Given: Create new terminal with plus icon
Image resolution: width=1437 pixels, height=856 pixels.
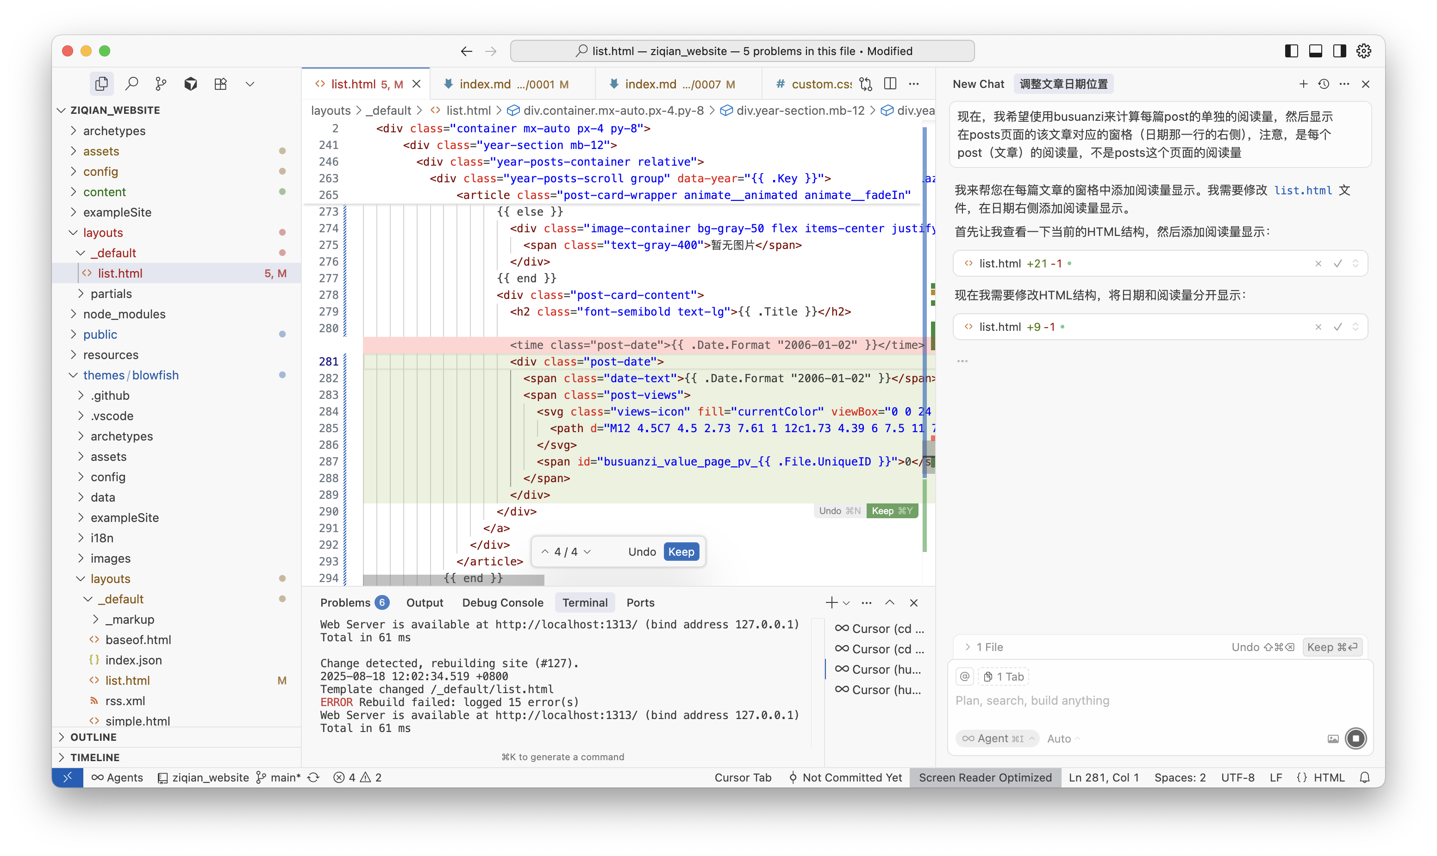Looking at the screenshot, I should 831,603.
